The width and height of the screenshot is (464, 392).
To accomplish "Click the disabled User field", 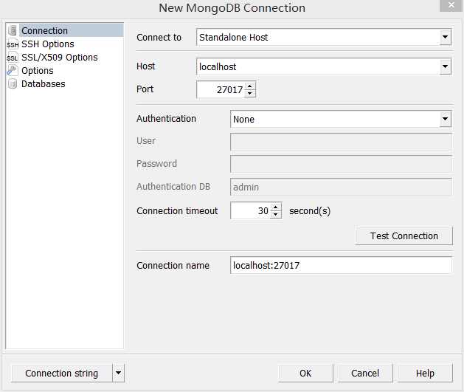I will point(341,141).
